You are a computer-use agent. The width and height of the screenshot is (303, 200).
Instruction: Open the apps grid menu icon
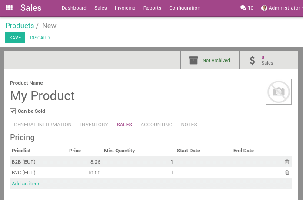[x=9, y=8]
